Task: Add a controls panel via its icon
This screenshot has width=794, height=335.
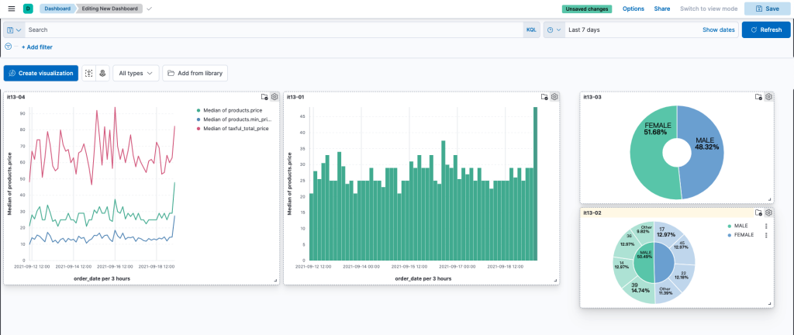Action: (x=103, y=74)
